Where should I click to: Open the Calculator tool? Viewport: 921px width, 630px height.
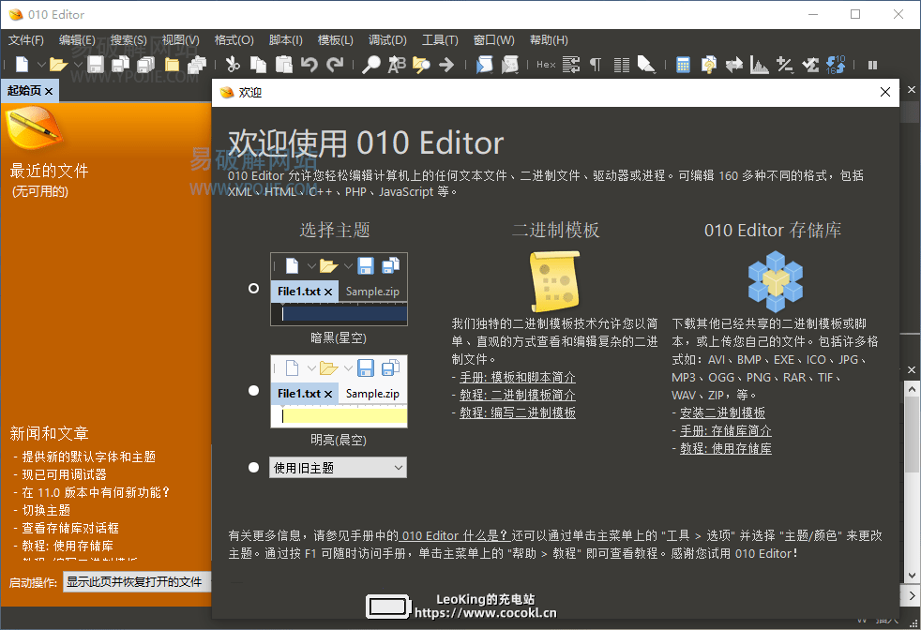[683, 64]
